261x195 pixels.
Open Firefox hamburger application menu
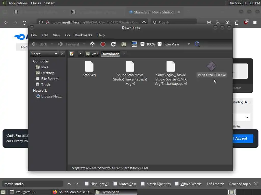[255, 23]
